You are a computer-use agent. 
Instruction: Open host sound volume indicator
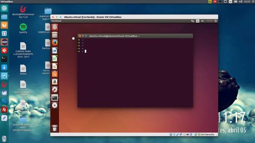coord(241,2)
